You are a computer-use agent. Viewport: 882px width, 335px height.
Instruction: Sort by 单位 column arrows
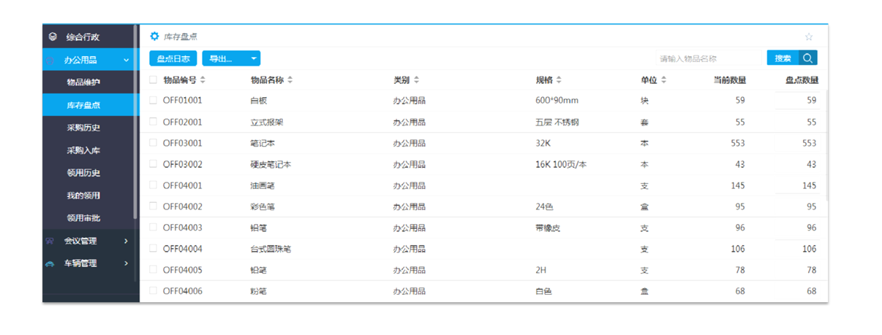click(664, 80)
